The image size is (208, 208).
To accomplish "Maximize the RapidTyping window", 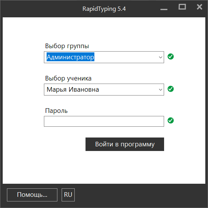I will tap(182, 7).
